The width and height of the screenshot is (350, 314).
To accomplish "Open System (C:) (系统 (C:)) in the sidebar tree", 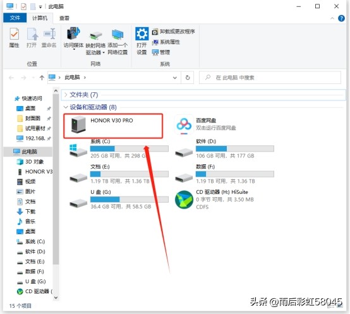I will pos(31,242).
